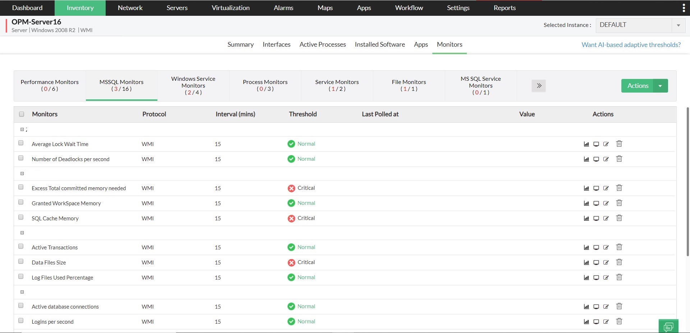
Task: Click monitor screen icon for Active Transactions
Action: (x=596, y=247)
